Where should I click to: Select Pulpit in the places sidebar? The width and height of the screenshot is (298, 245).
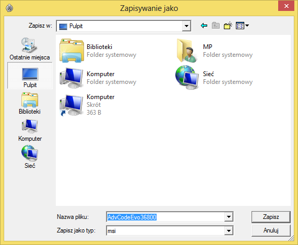pos(30,76)
